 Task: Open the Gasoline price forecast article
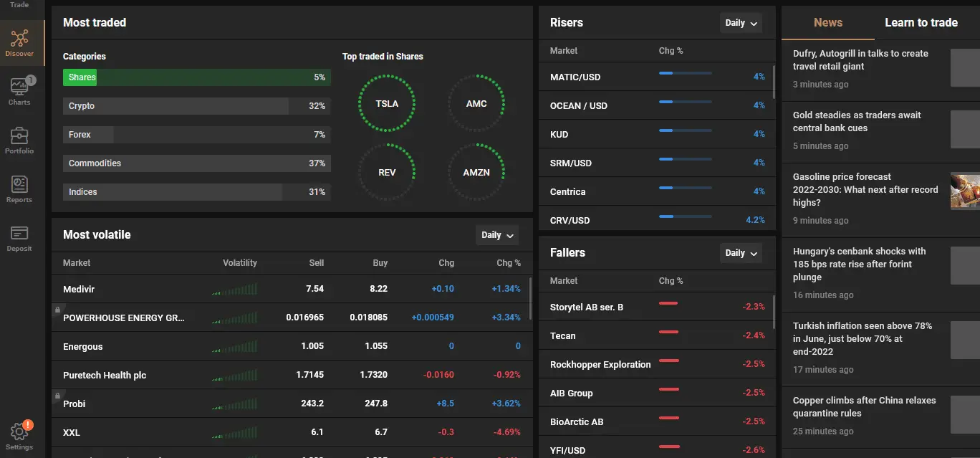tap(880, 199)
